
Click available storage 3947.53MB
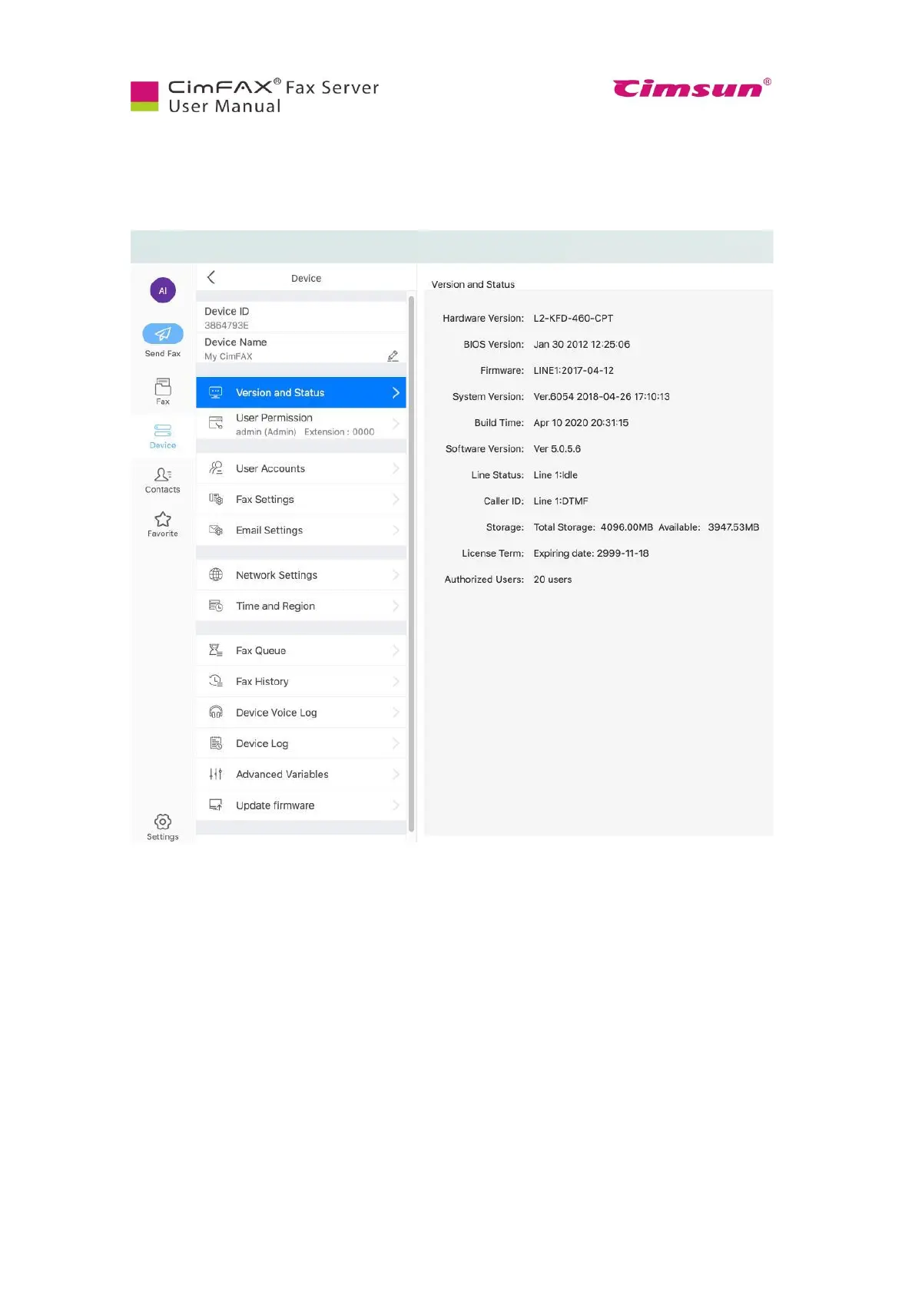coord(733,527)
